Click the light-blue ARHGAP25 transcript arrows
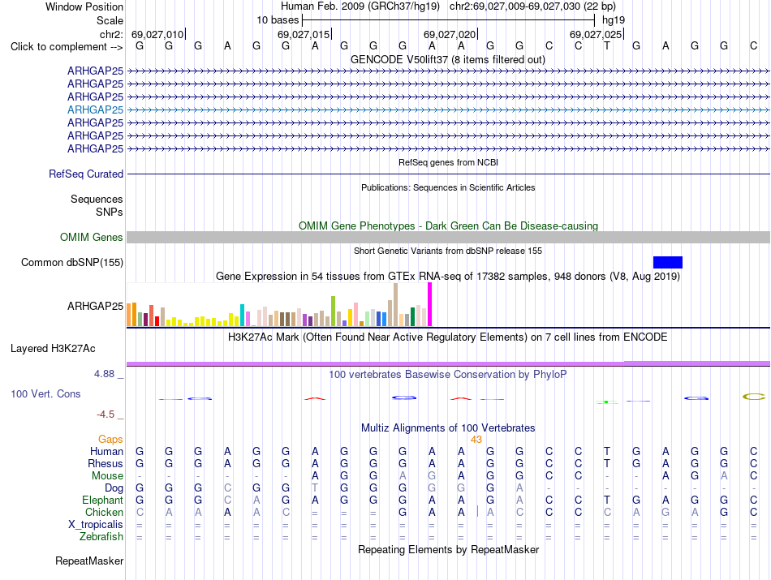 click(449, 110)
